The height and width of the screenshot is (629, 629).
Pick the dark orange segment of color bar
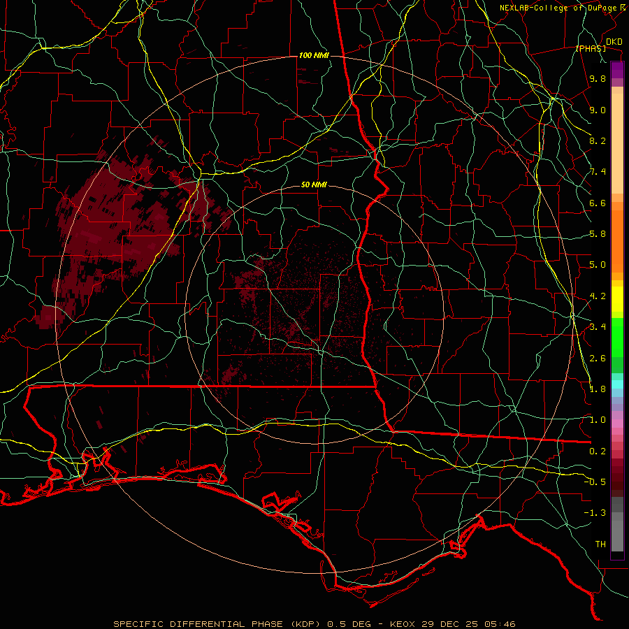(x=617, y=242)
